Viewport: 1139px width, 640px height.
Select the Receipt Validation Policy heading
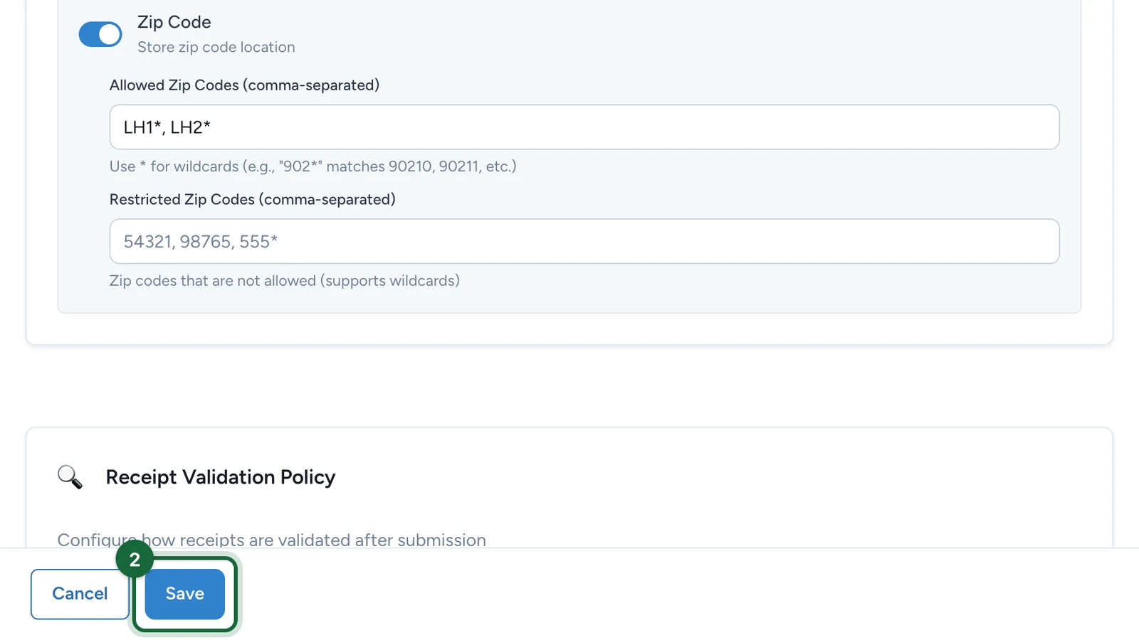[x=221, y=477]
